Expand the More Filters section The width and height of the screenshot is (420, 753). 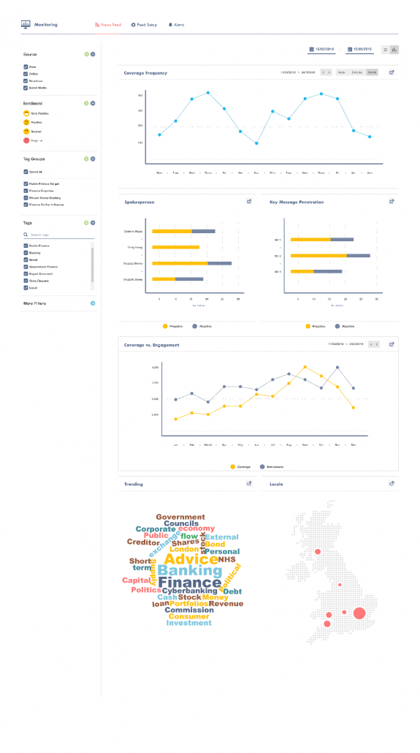[93, 303]
